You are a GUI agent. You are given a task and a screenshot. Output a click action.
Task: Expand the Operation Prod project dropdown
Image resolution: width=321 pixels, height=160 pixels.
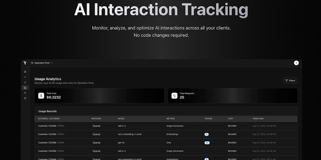[x=42, y=63]
